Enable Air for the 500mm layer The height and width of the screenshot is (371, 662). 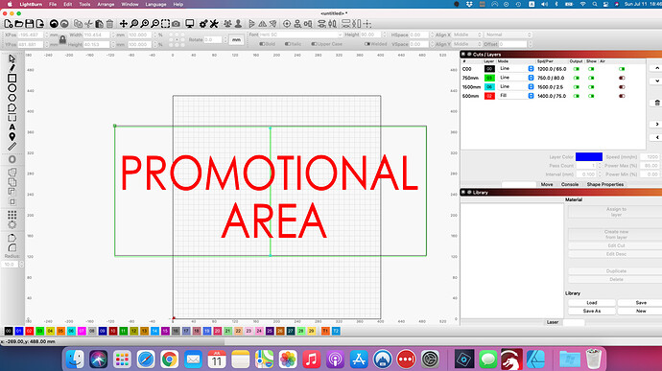click(622, 96)
